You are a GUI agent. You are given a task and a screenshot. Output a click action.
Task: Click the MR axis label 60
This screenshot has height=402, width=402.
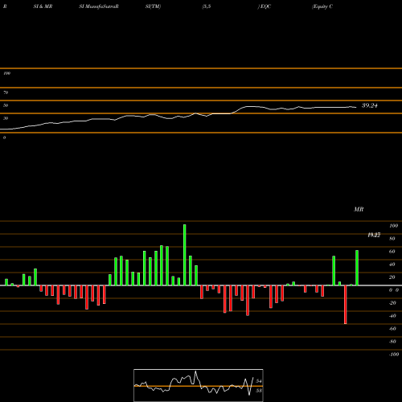(392, 252)
